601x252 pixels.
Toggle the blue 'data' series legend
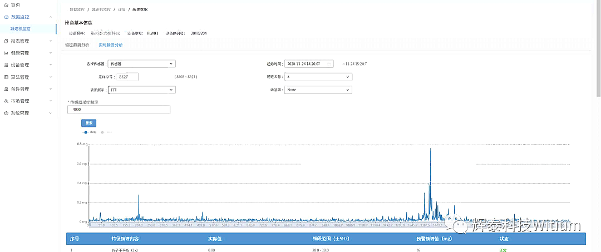coord(89,132)
